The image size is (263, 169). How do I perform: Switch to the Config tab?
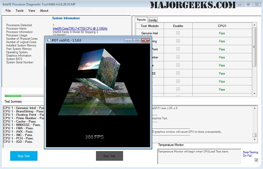(152, 20)
